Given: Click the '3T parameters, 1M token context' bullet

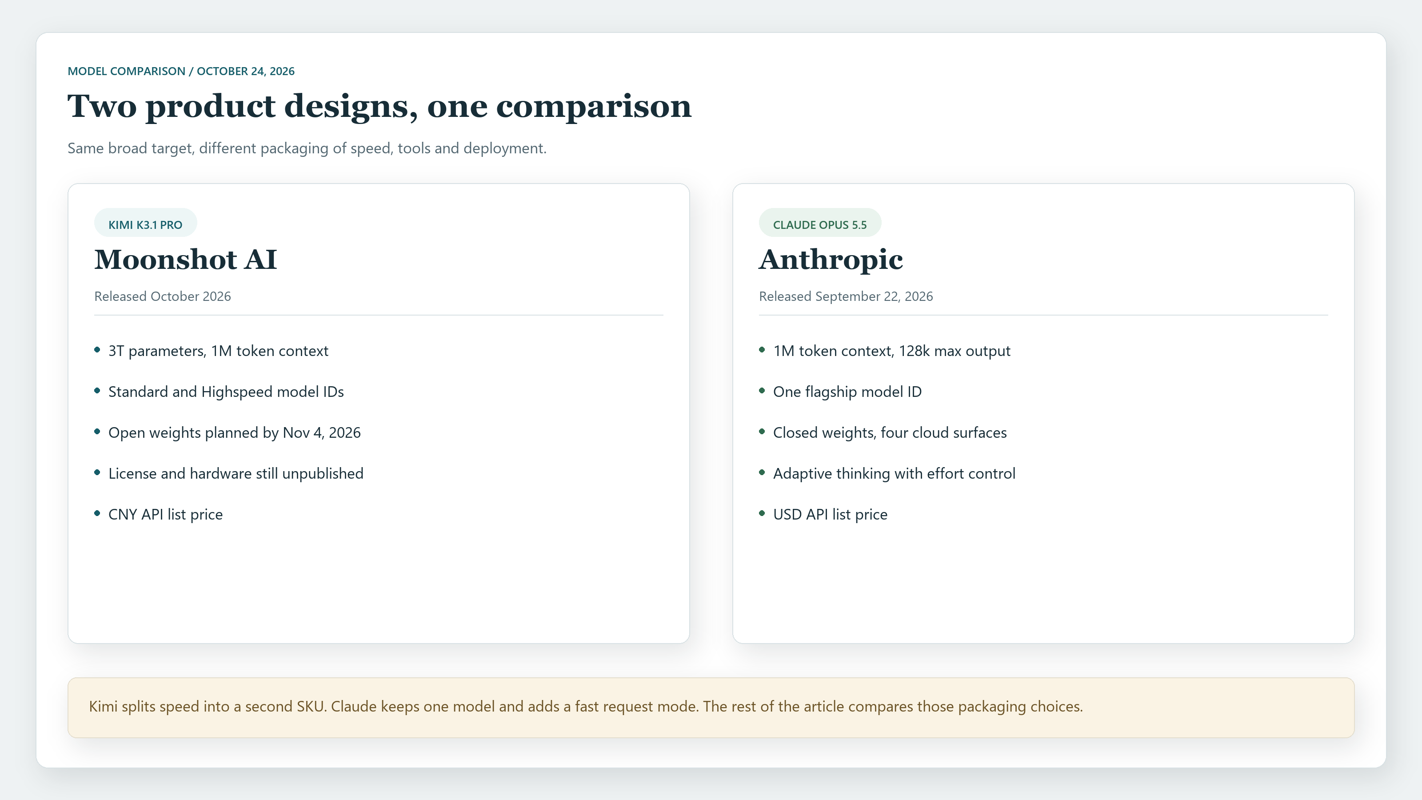Looking at the screenshot, I should pos(218,351).
